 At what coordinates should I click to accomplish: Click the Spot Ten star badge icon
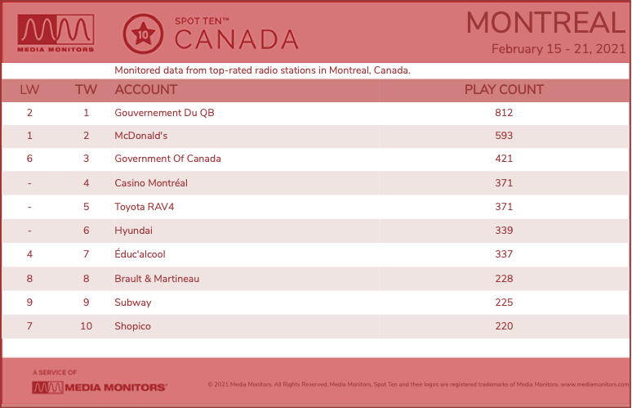[x=143, y=34]
